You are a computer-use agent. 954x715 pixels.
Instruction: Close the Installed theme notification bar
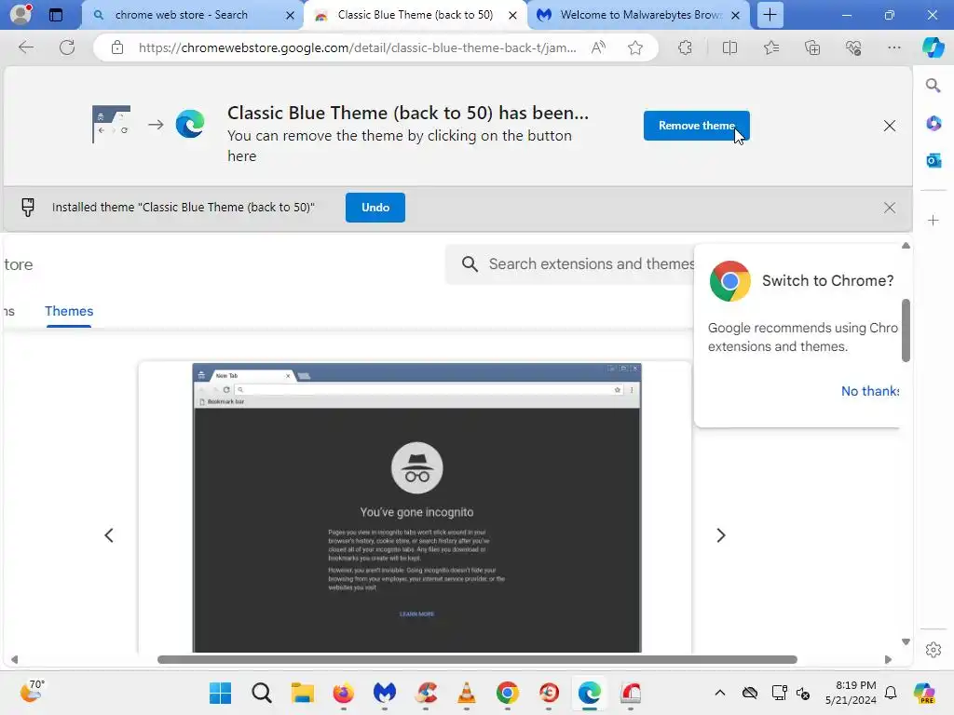click(x=890, y=208)
